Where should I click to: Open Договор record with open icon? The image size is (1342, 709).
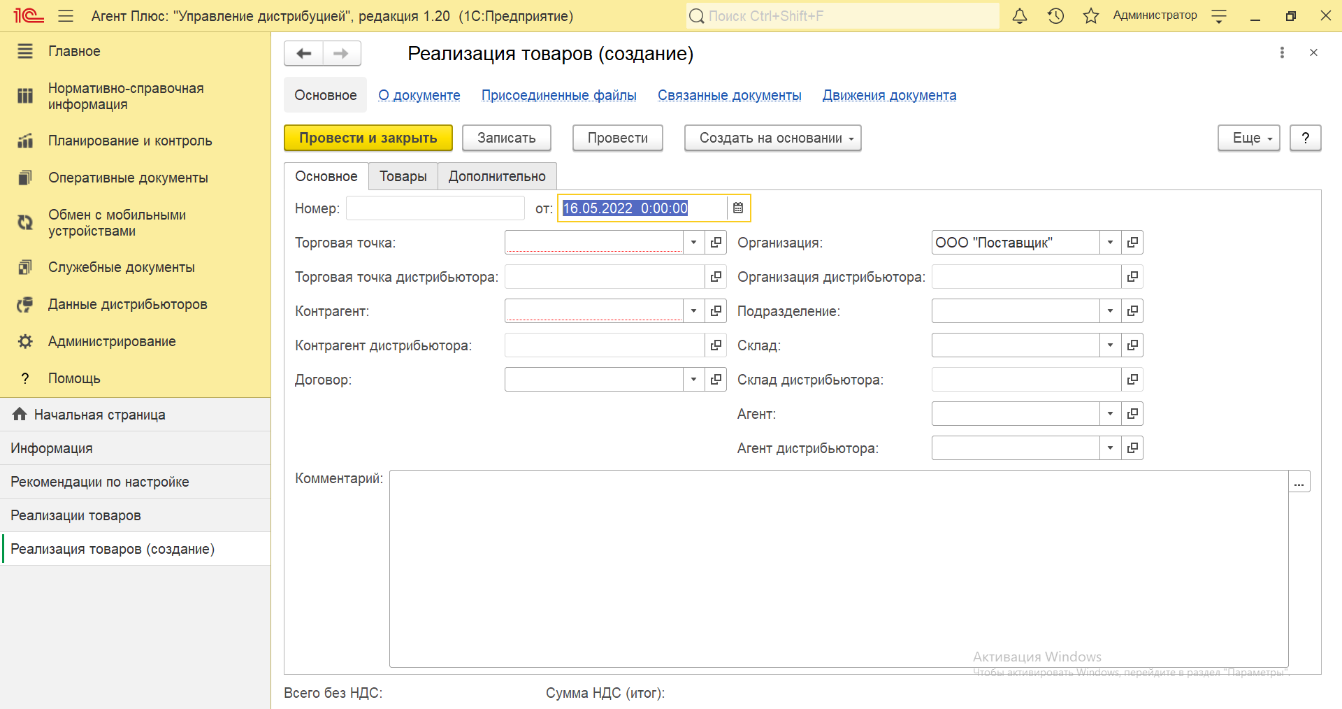(716, 380)
